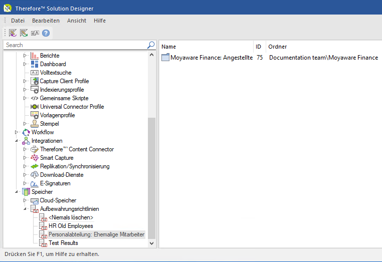Click the tree scrollbar down arrow
The image size is (382, 262).
151,243
